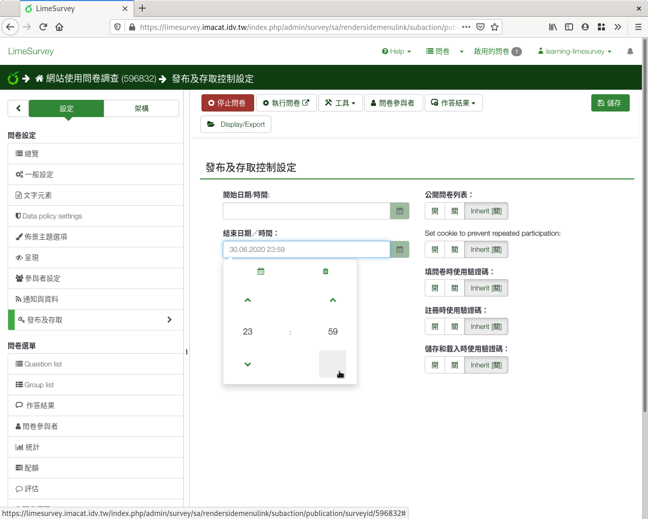Click the 停止問卷 button
The image size is (648, 519).
point(227,103)
